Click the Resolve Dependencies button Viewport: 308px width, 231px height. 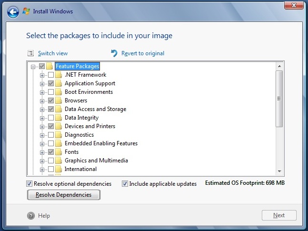point(64,195)
